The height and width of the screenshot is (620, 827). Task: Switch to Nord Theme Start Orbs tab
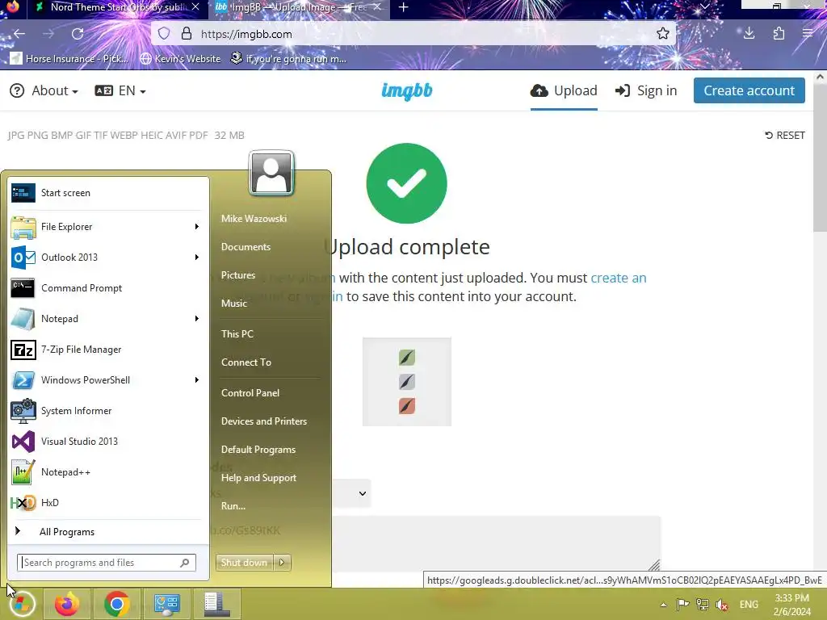pos(117,7)
